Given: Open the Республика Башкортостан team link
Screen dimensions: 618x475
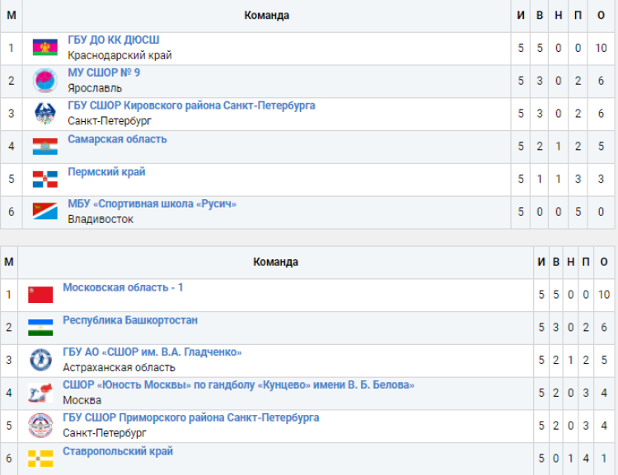Looking at the screenshot, I should pos(130,320).
